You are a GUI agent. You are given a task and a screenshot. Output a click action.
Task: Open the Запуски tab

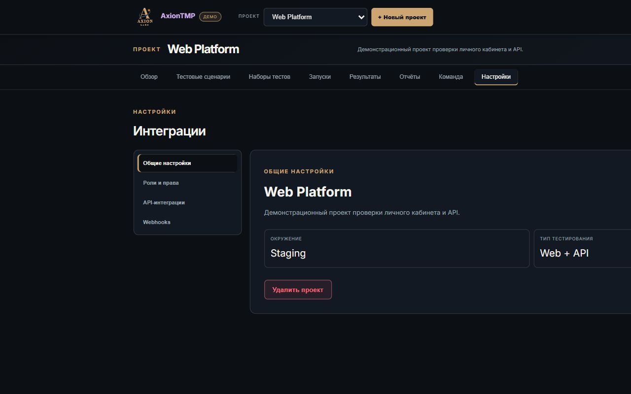(x=320, y=77)
